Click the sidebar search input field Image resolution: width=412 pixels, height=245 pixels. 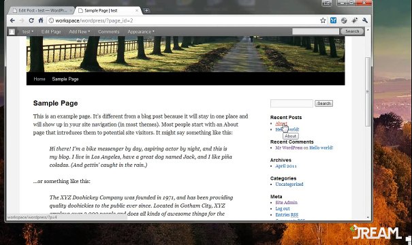[291, 103]
